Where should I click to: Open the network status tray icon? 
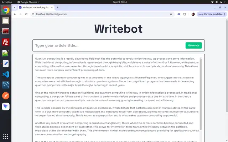click(x=212, y=2)
